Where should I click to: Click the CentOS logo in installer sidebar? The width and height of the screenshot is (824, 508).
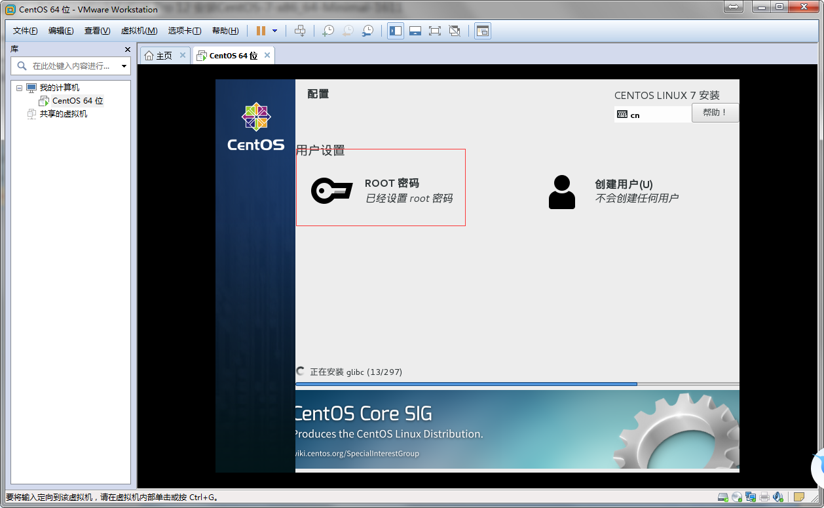(255, 127)
